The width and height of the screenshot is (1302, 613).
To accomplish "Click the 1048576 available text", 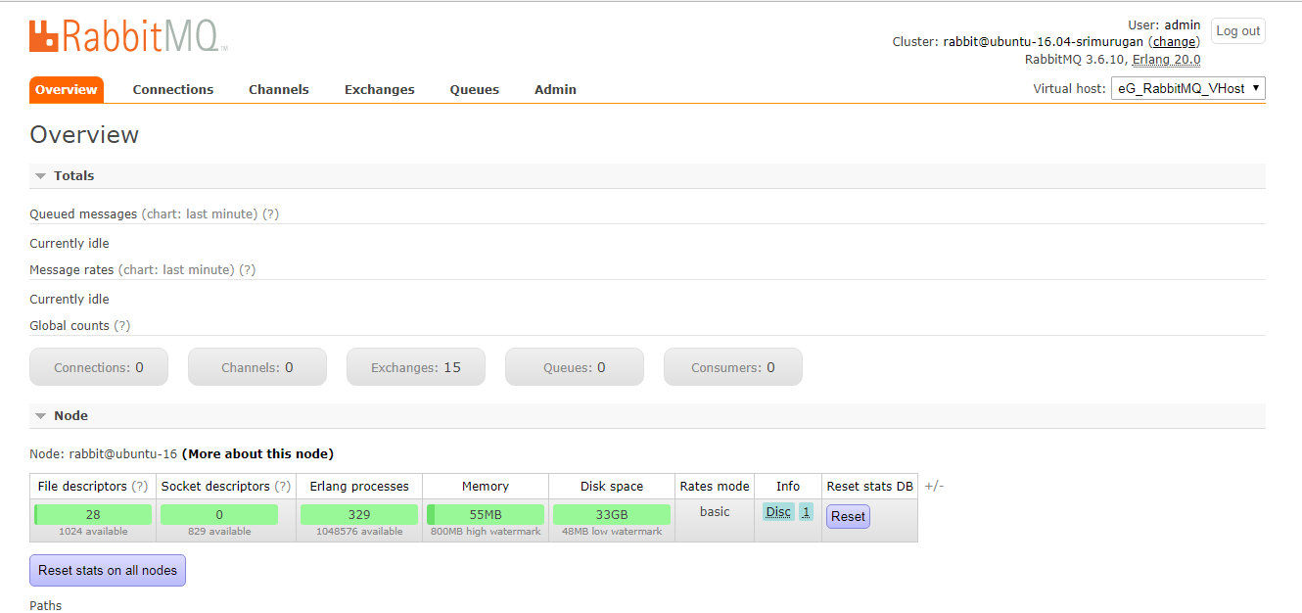I will pos(359,532).
